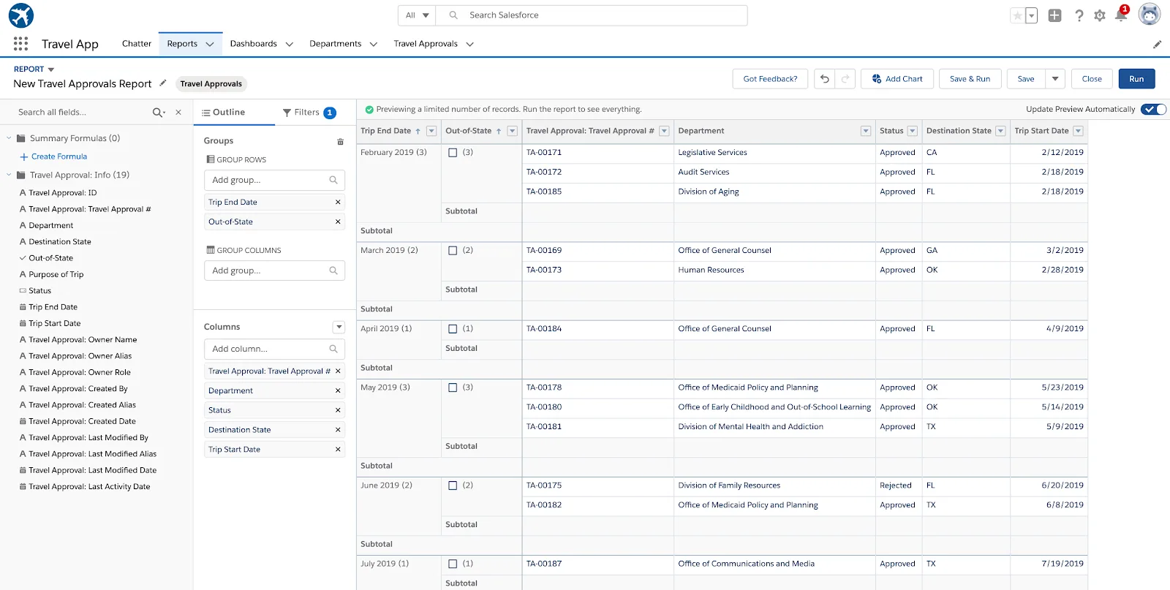Open Department column header dropdown
The height and width of the screenshot is (590, 1170).
click(x=866, y=132)
